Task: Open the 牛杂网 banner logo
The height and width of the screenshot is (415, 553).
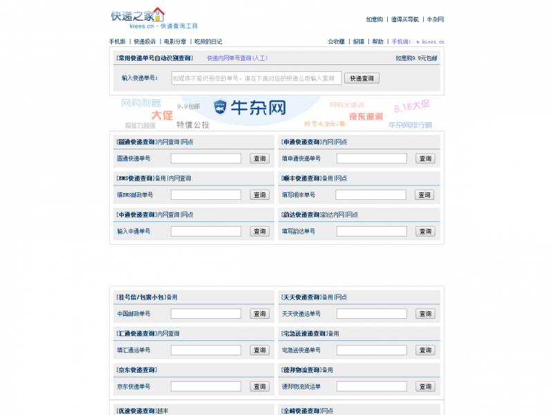Action: [250, 107]
